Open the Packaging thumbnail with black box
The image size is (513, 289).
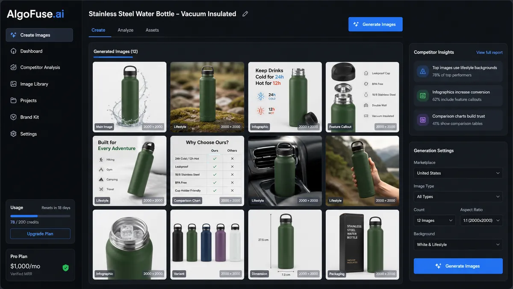[363, 244]
